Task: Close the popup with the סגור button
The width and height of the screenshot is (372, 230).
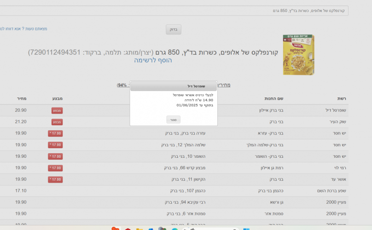Action: [174, 120]
